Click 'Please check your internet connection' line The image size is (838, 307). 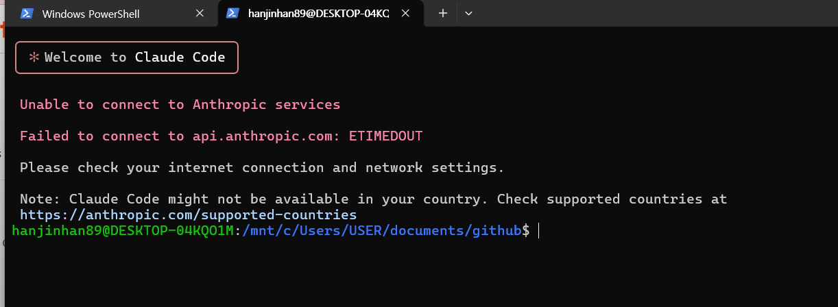[263, 168]
